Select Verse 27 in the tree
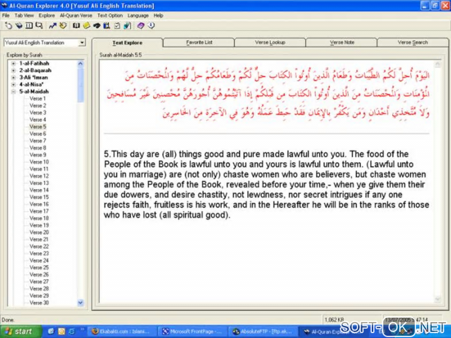This screenshot has width=451, height=338. [x=39, y=282]
